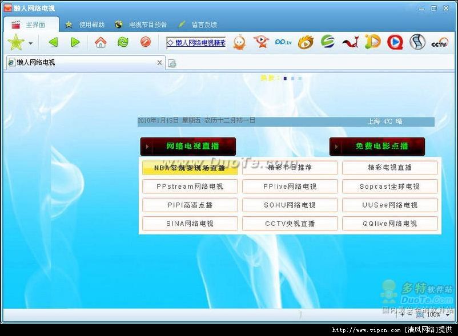458x336 pixels.
Task: Minimize the 懒人网络电视 window
Action: (x=421, y=9)
